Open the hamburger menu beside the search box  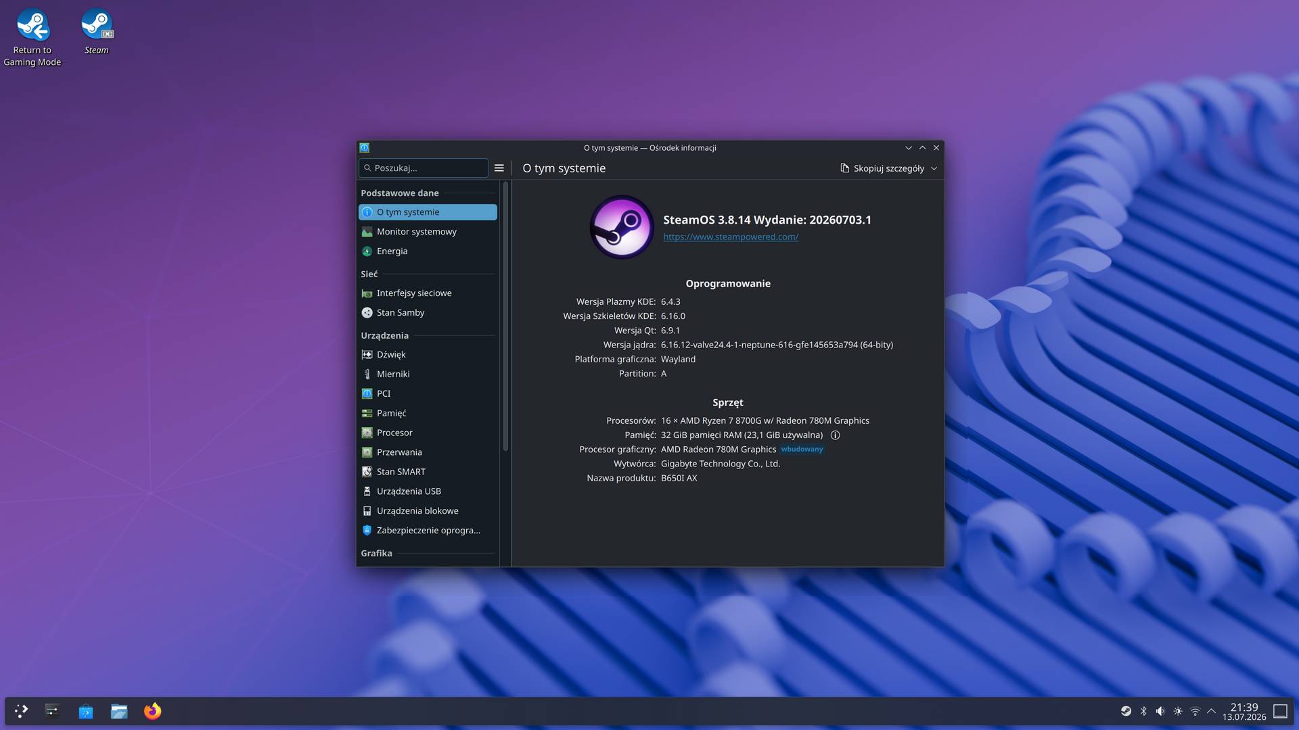tap(499, 168)
